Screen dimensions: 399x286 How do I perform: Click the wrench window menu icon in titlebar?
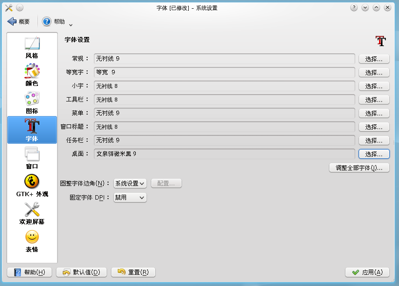coord(9,8)
